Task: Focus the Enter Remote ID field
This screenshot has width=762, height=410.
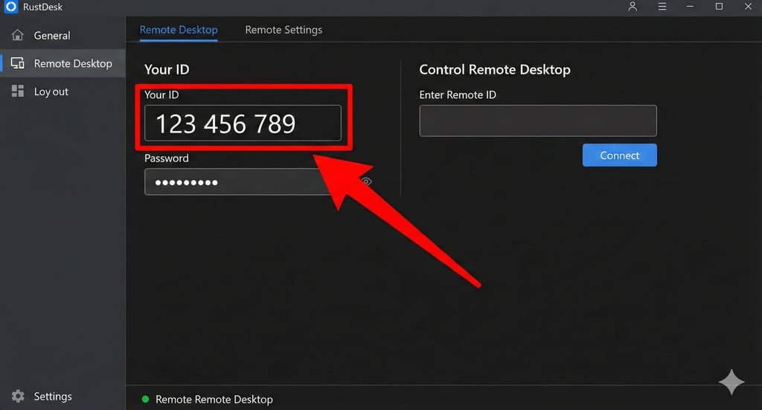Action: [538, 121]
